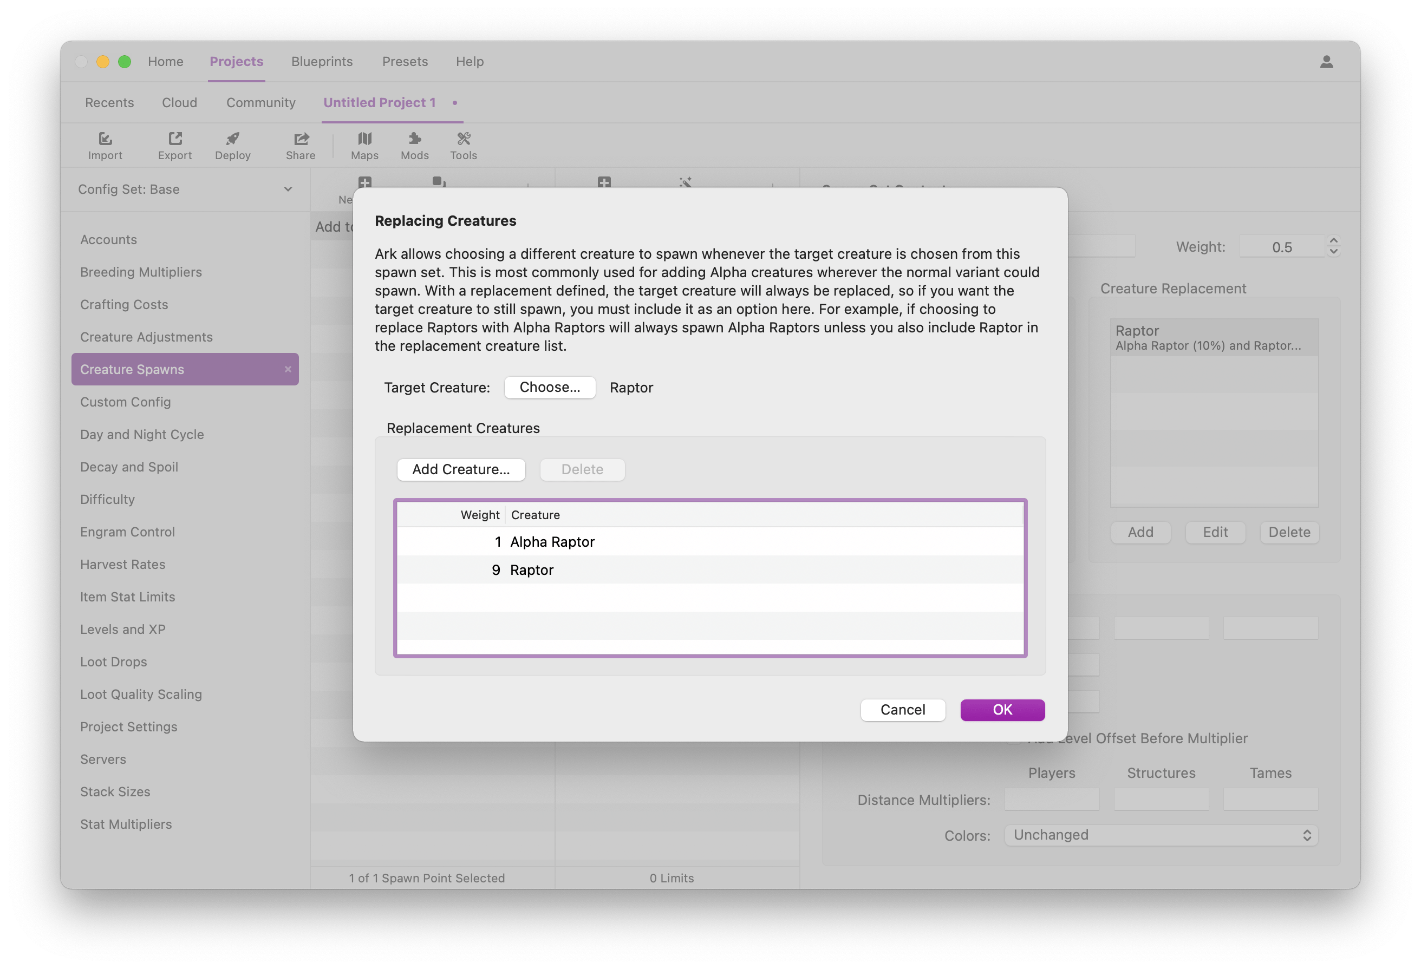The height and width of the screenshot is (969, 1421).
Task: Click the Export toolbar icon
Action: (175, 139)
